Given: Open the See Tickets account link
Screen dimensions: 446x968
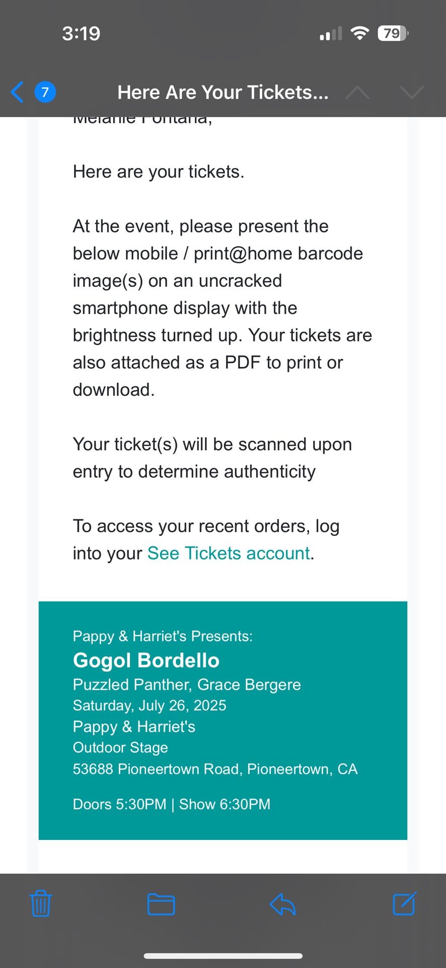Looking at the screenshot, I should point(229,553).
